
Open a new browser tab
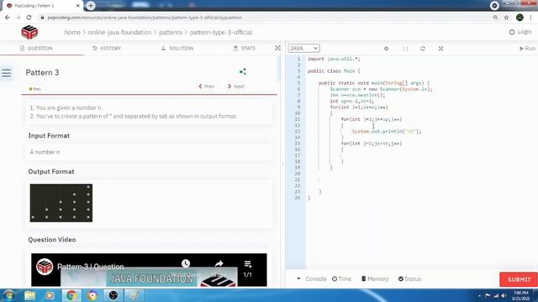tap(91, 6)
